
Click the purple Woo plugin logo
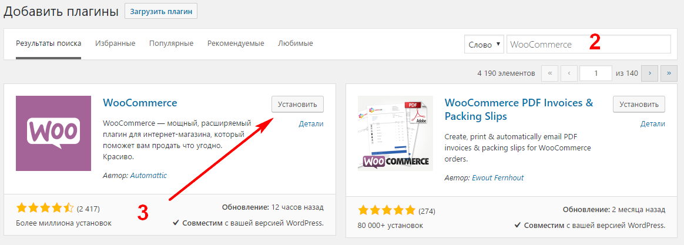pos(53,133)
